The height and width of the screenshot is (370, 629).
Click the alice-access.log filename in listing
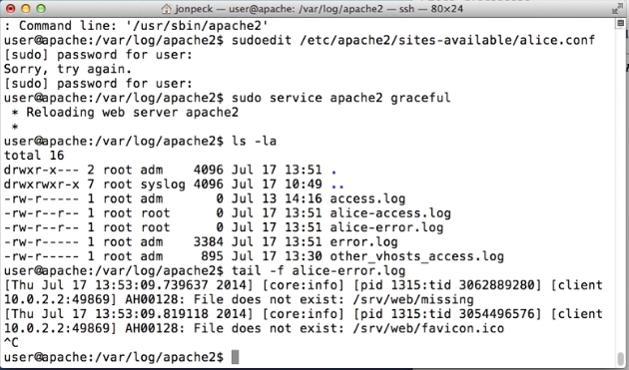point(390,213)
